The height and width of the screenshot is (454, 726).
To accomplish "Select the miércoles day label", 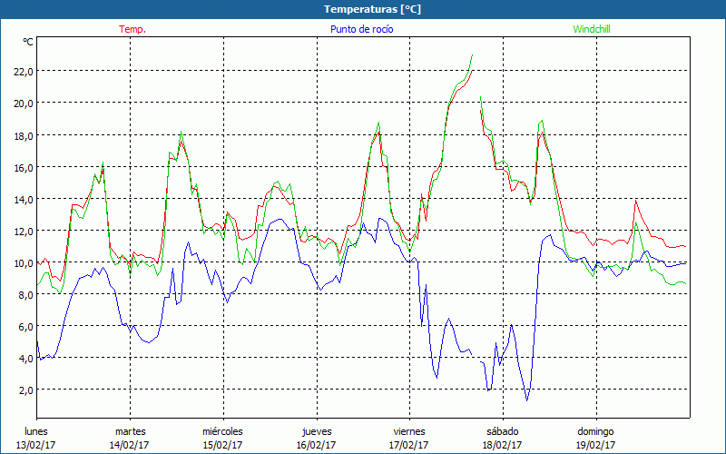I will click(x=222, y=430).
